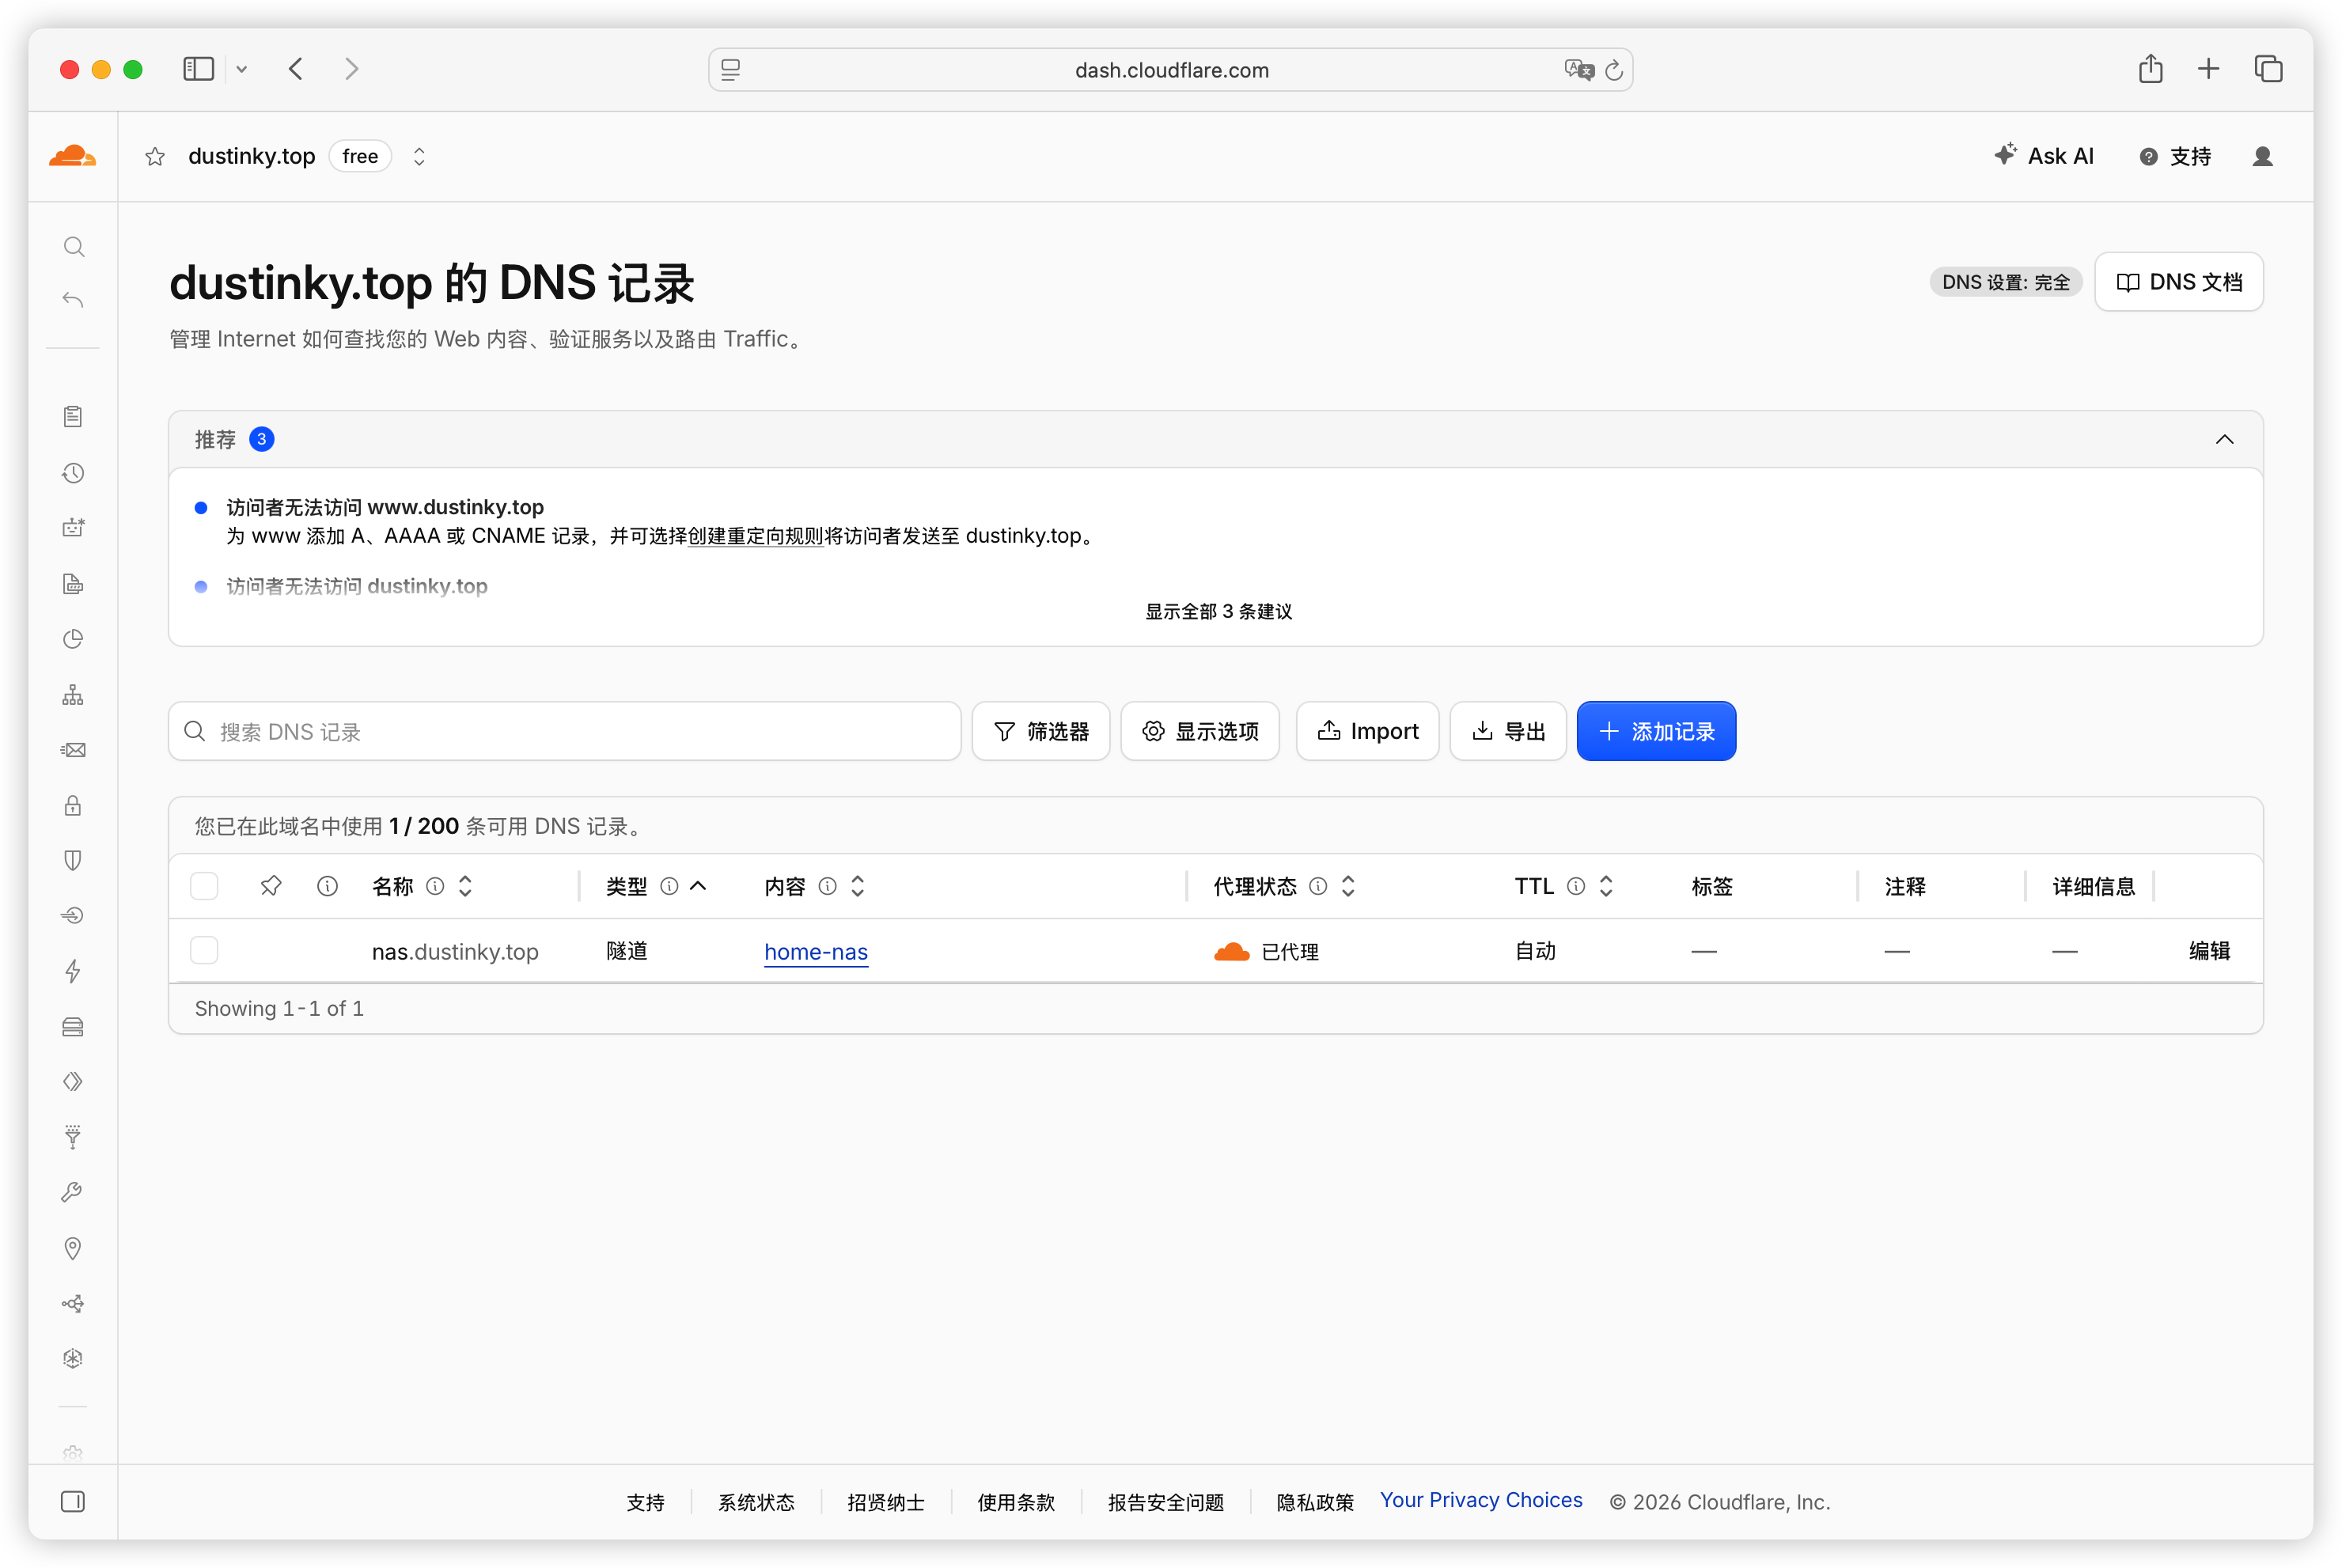
Task: Sort records by 代理状态 column arrows
Action: [1348, 886]
